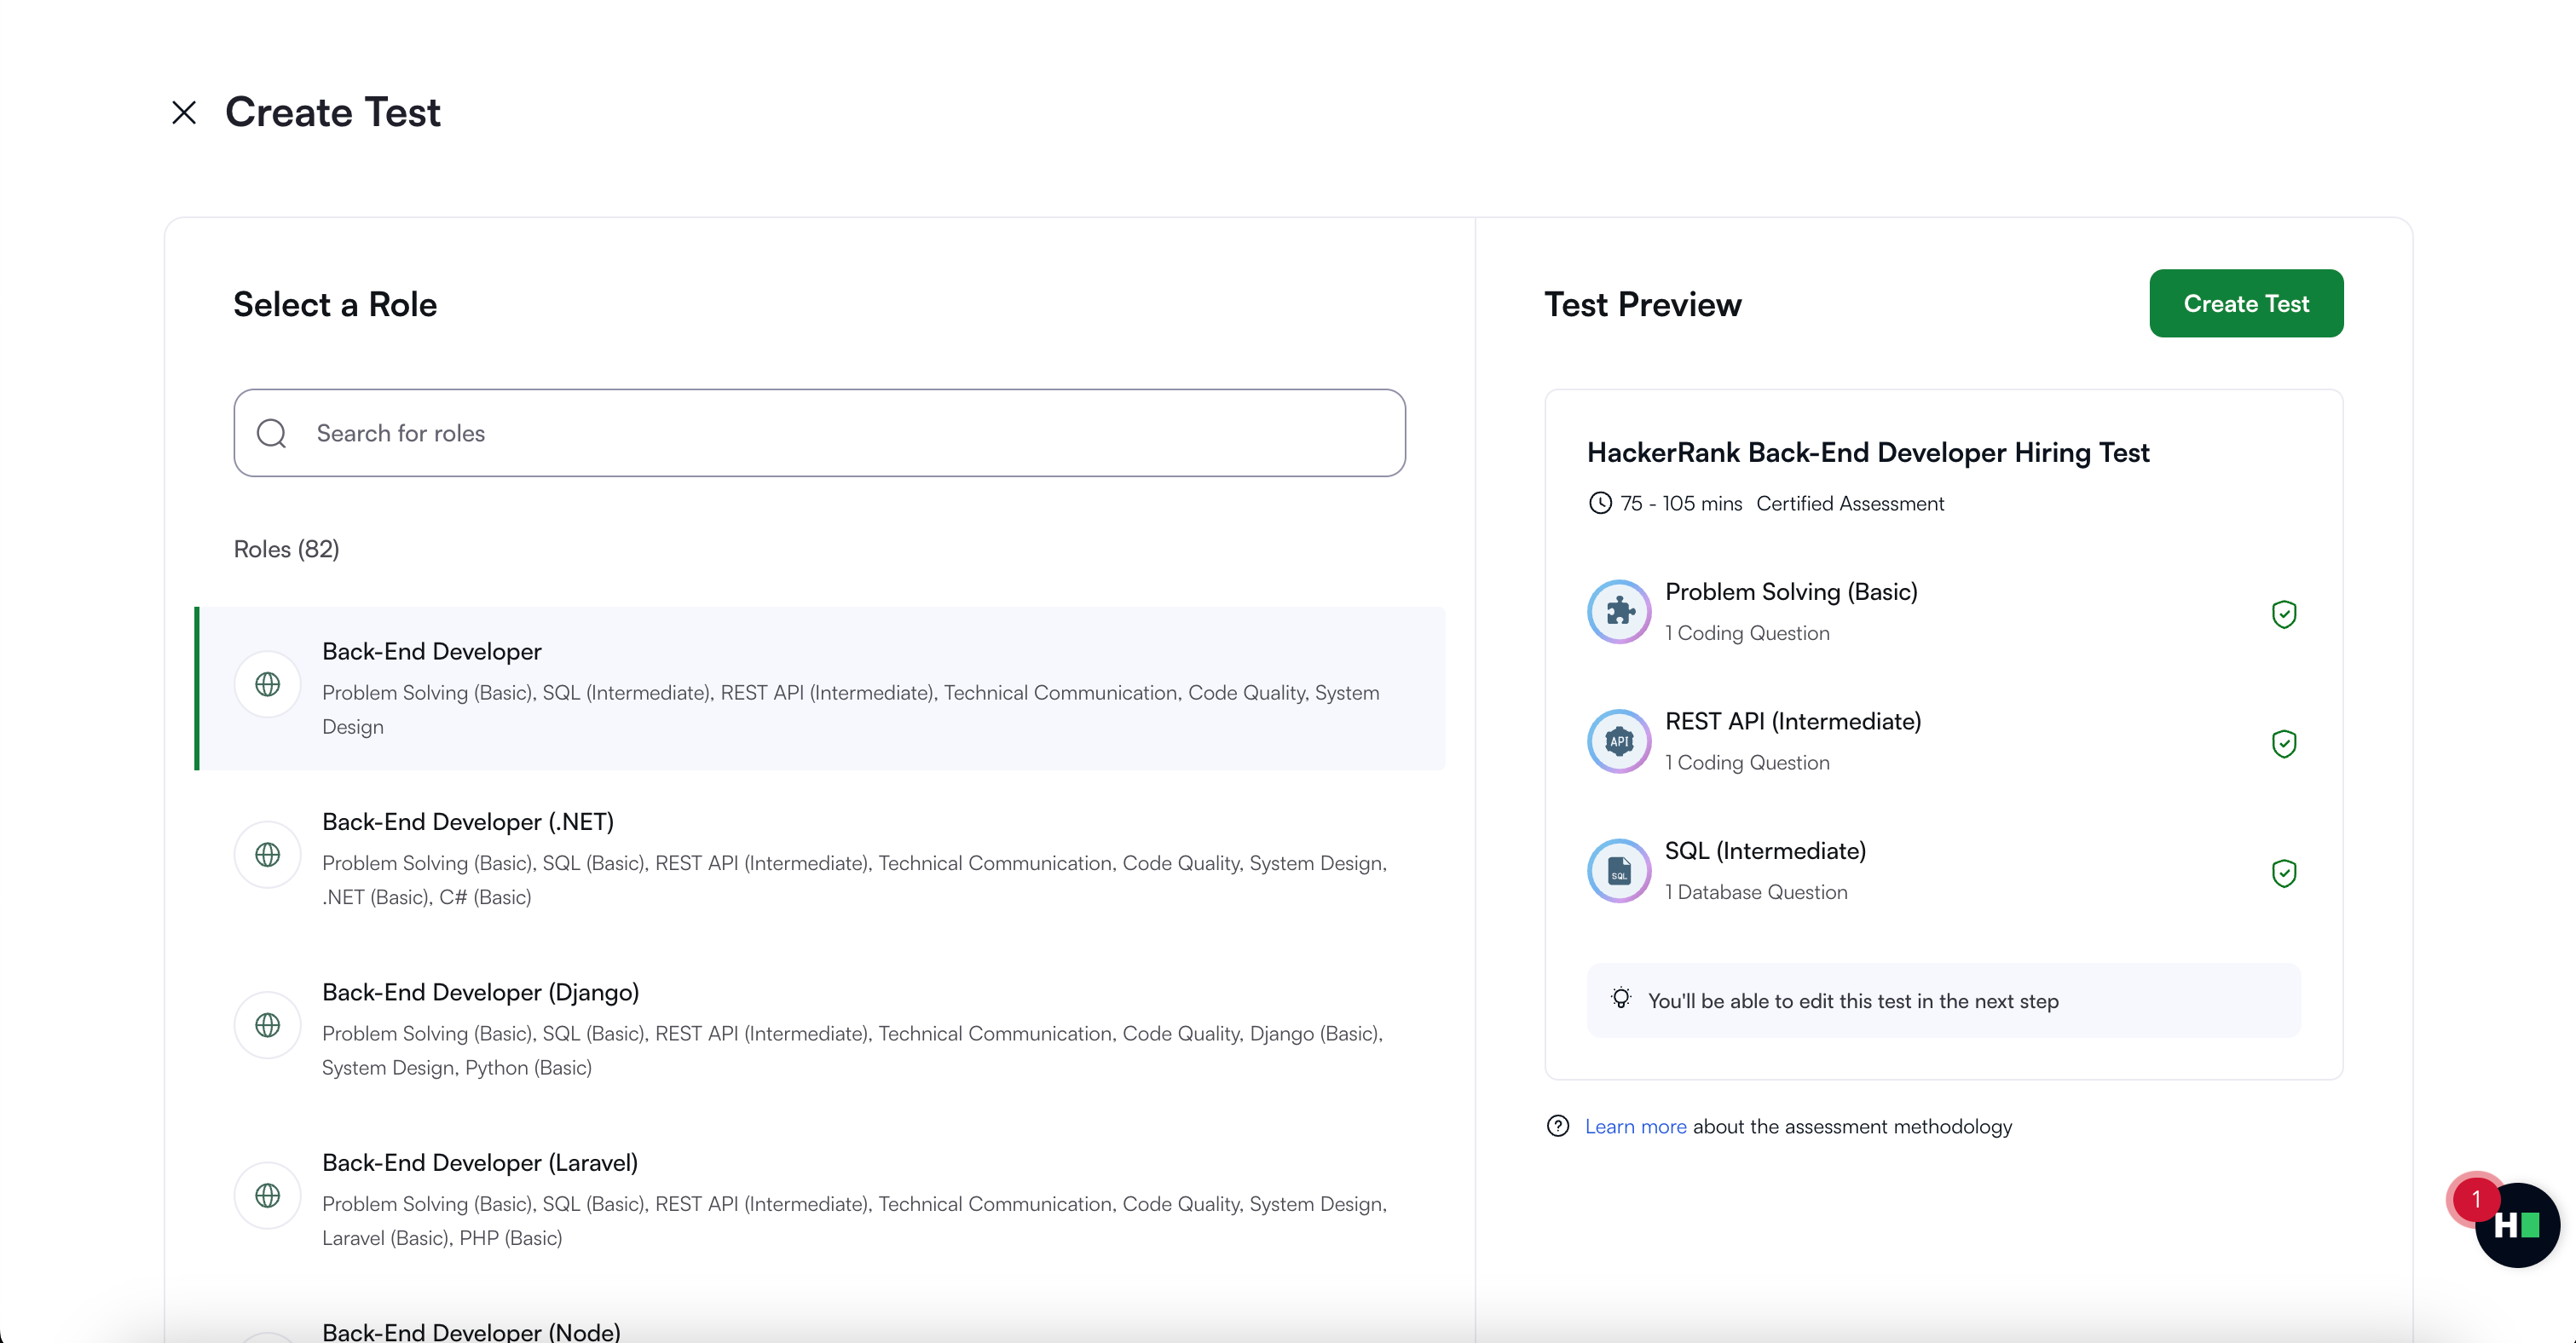The image size is (2576, 1343).
Task: Click the Back-End Developer globe icon
Action: click(x=267, y=684)
